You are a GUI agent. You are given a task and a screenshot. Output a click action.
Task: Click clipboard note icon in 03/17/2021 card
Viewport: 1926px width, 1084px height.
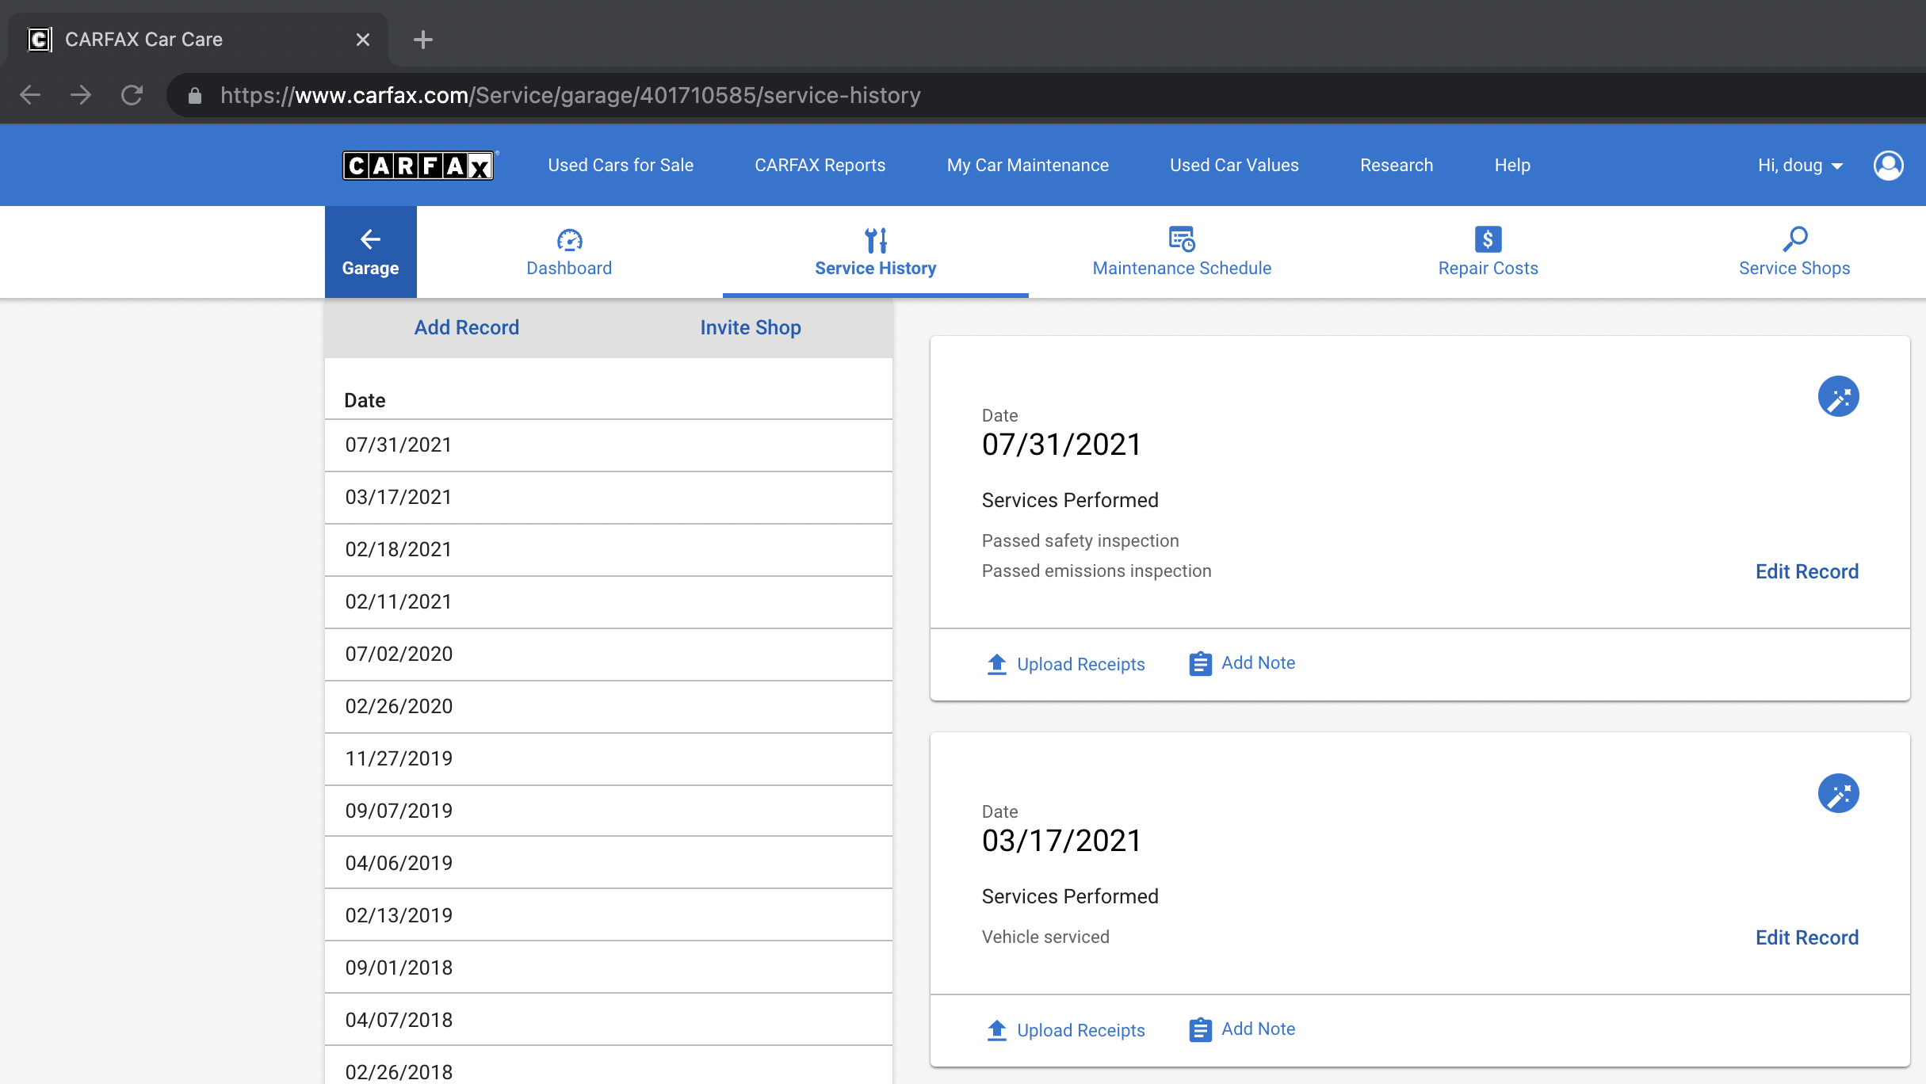tap(1200, 1029)
